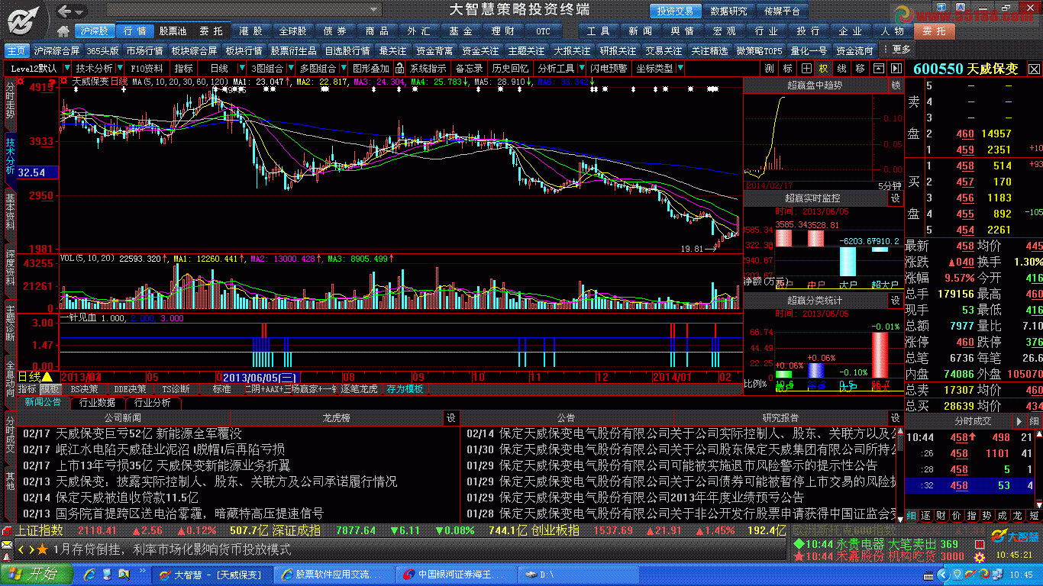Click 存为模板 link

click(x=405, y=388)
